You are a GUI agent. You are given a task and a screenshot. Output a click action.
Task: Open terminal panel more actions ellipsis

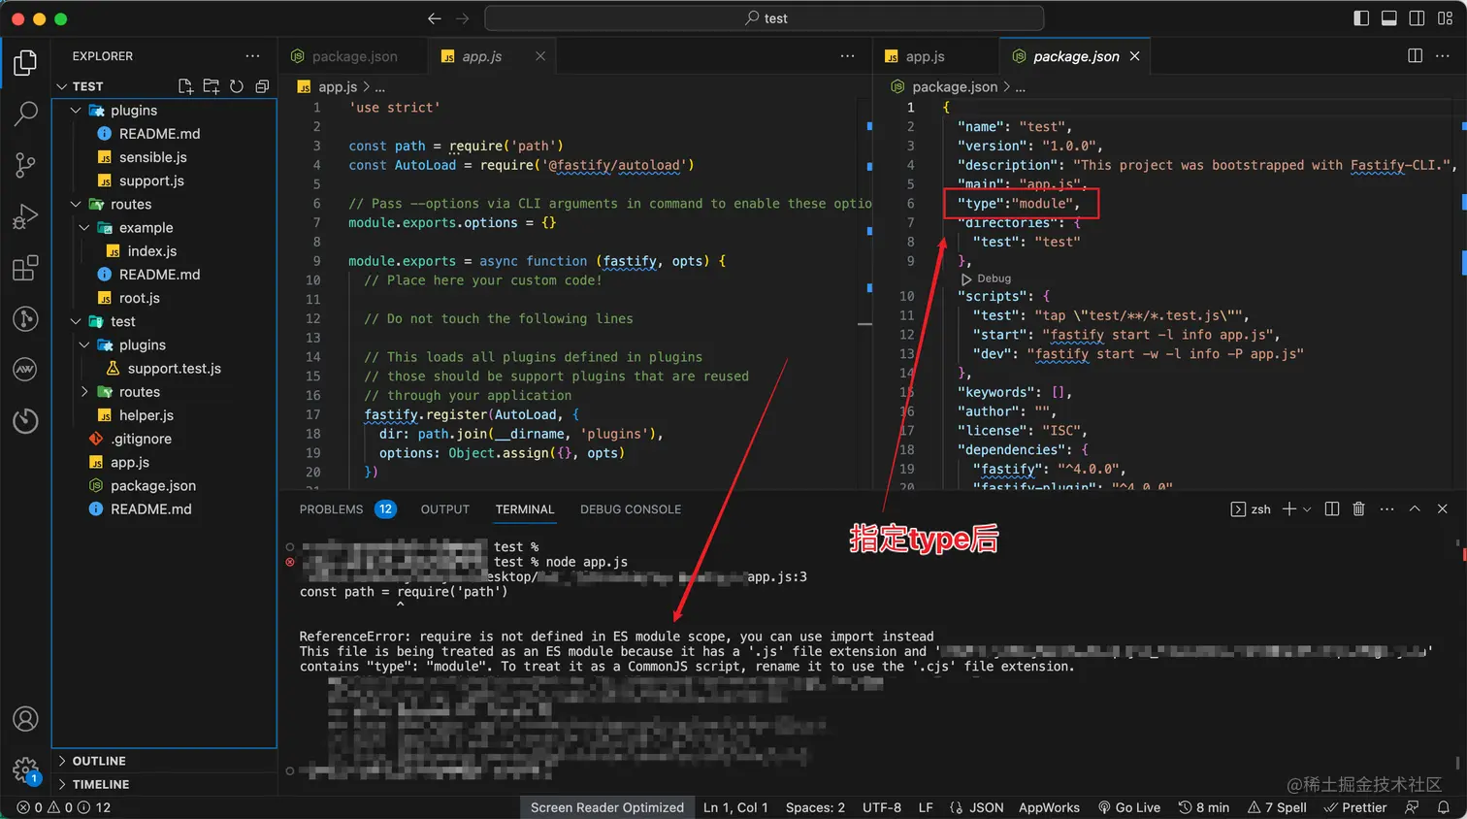[1386, 508]
